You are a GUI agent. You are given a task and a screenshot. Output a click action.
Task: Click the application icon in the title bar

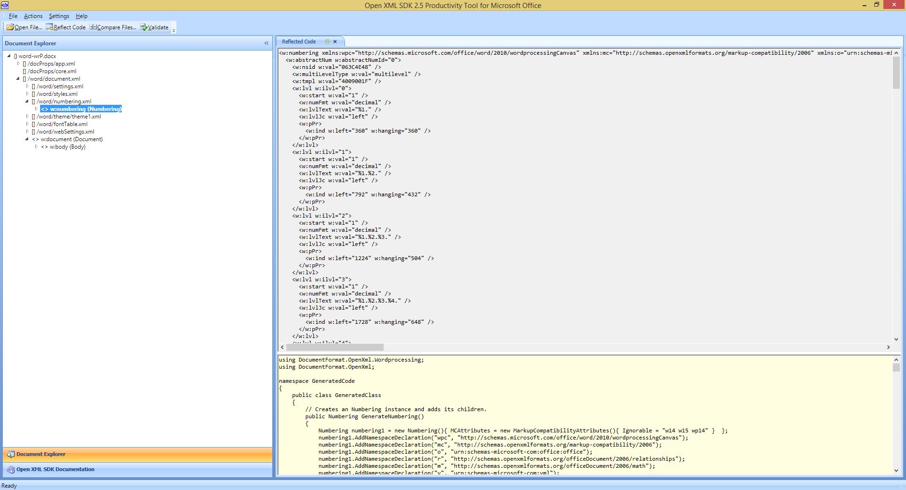(5, 5)
